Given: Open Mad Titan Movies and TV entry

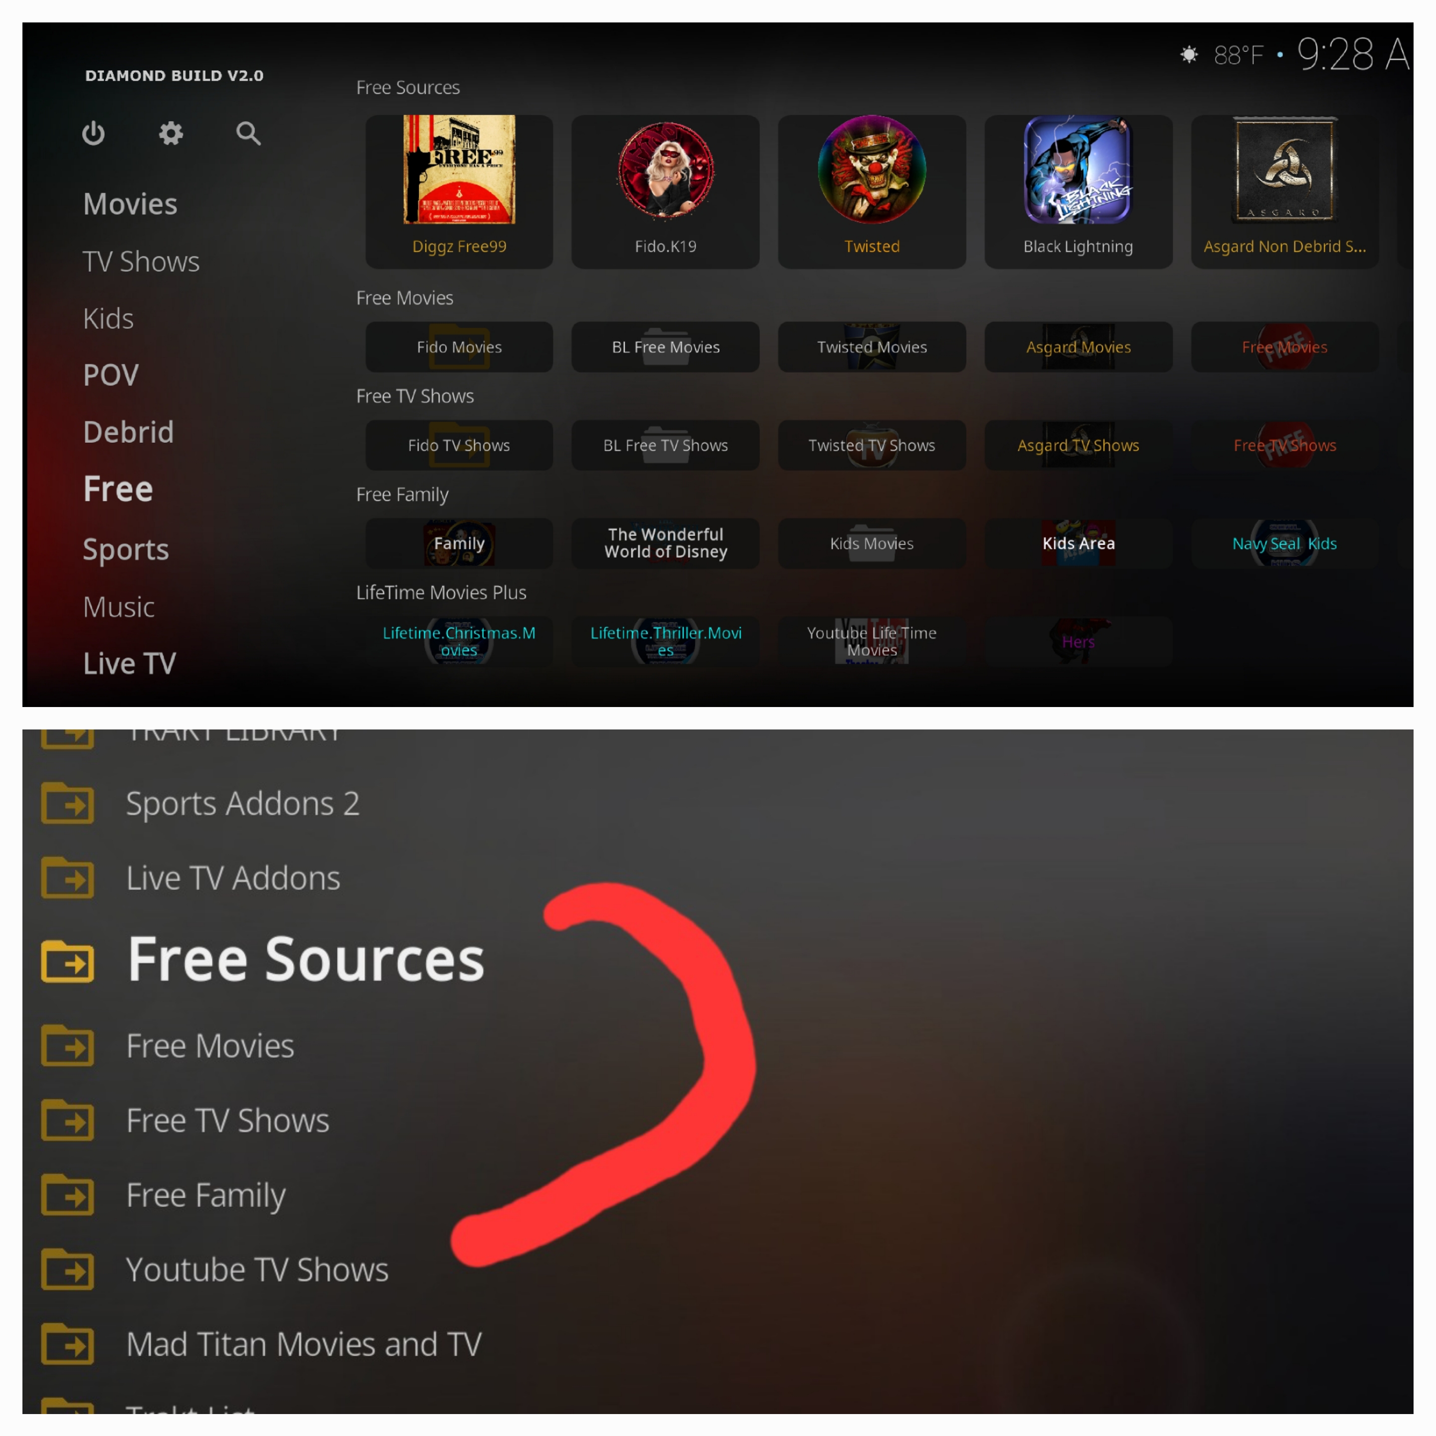Looking at the screenshot, I should (304, 1345).
